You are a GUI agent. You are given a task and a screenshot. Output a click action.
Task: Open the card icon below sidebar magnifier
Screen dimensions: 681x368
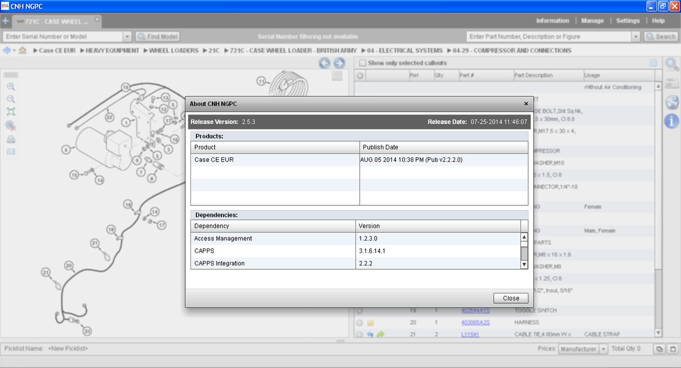(672, 83)
